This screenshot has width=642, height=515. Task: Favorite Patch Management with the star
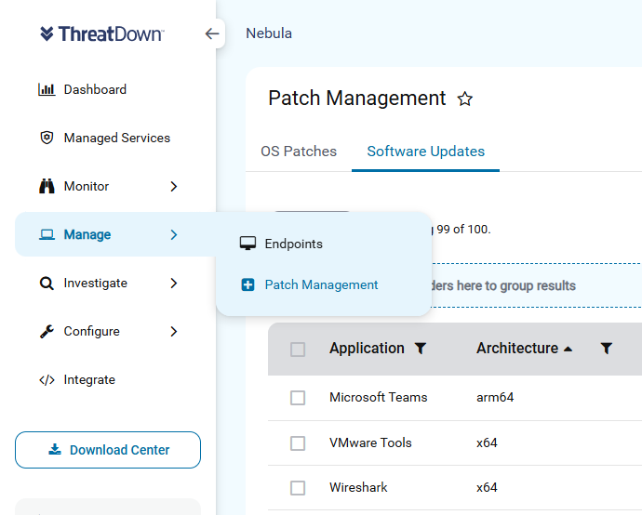click(x=464, y=99)
